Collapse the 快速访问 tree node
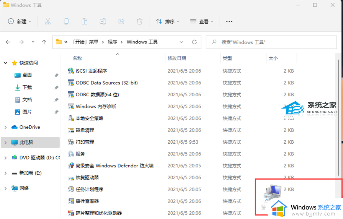The image size is (343, 219). click(5, 63)
